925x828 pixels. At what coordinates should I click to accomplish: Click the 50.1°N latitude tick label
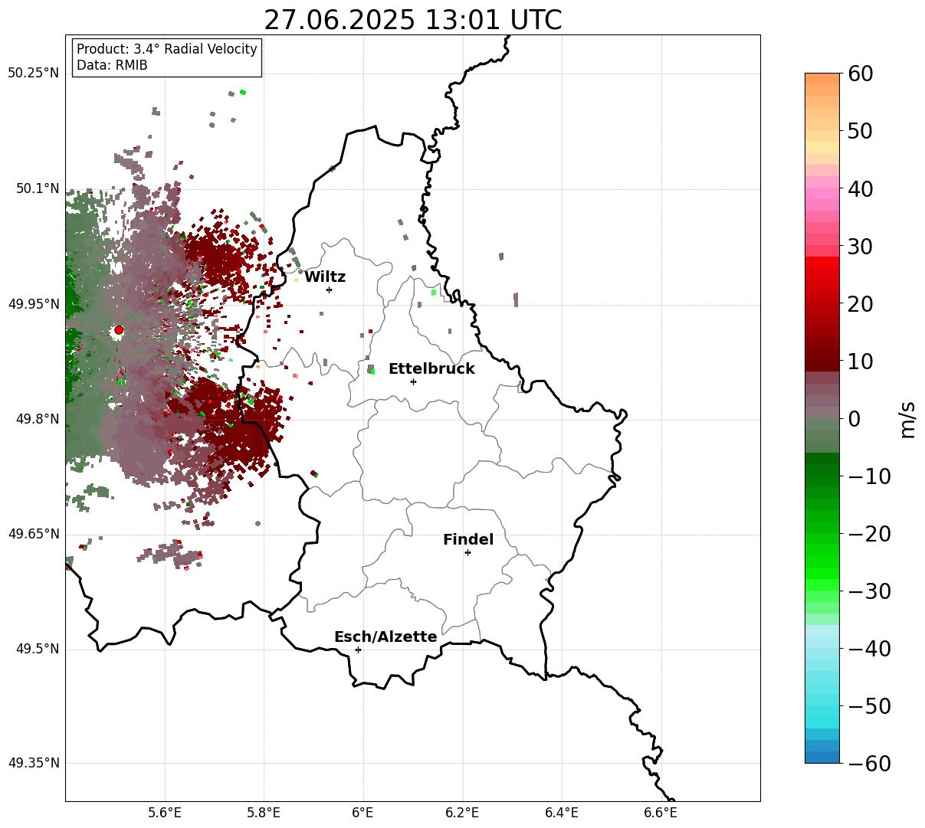tap(37, 188)
